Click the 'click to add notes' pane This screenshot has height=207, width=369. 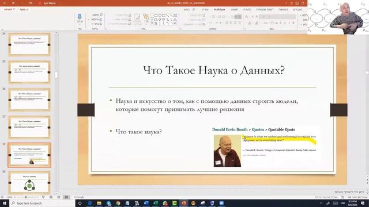tap(349, 192)
